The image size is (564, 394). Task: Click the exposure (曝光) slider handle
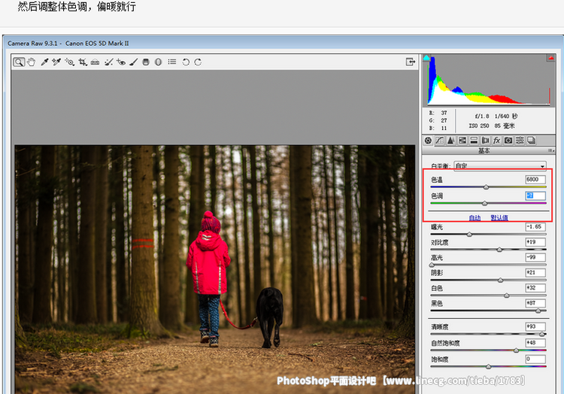[469, 235]
